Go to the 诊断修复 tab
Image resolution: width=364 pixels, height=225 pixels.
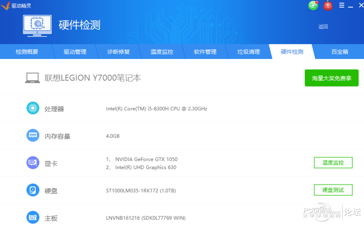(118, 52)
